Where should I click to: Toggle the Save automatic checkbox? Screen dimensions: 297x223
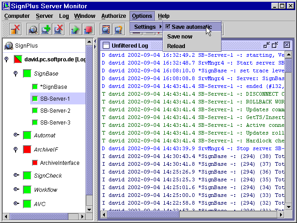167,27
